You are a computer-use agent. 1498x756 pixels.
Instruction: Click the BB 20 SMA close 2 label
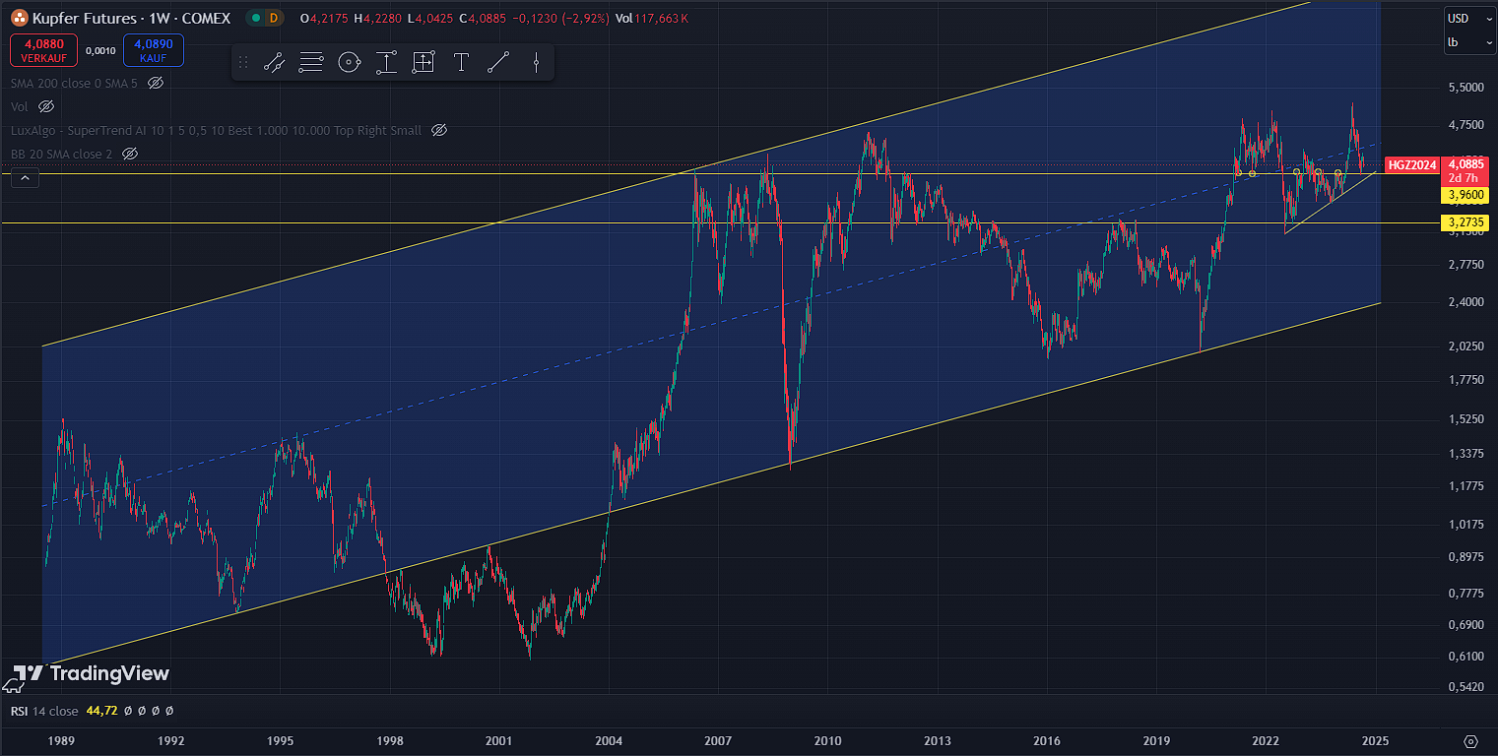[61, 154]
